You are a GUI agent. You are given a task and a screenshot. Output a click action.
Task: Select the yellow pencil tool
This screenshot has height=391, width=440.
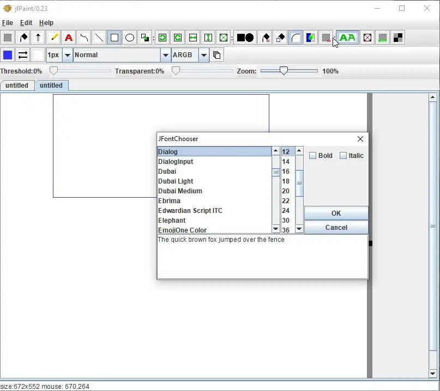(53, 38)
